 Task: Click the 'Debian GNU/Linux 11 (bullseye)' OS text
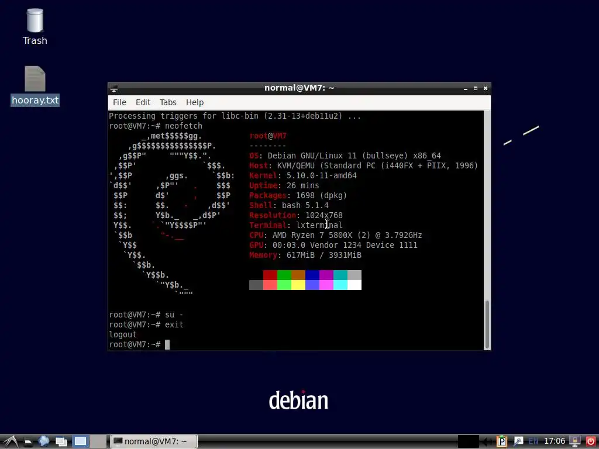point(338,156)
